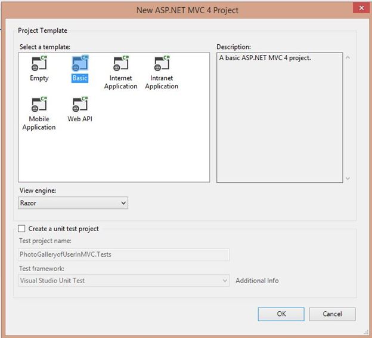The width and height of the screenshot is (372, 338).
Task: Click description scrollbar down arrow
Action: pyautogui.click(x=348, y=179)
